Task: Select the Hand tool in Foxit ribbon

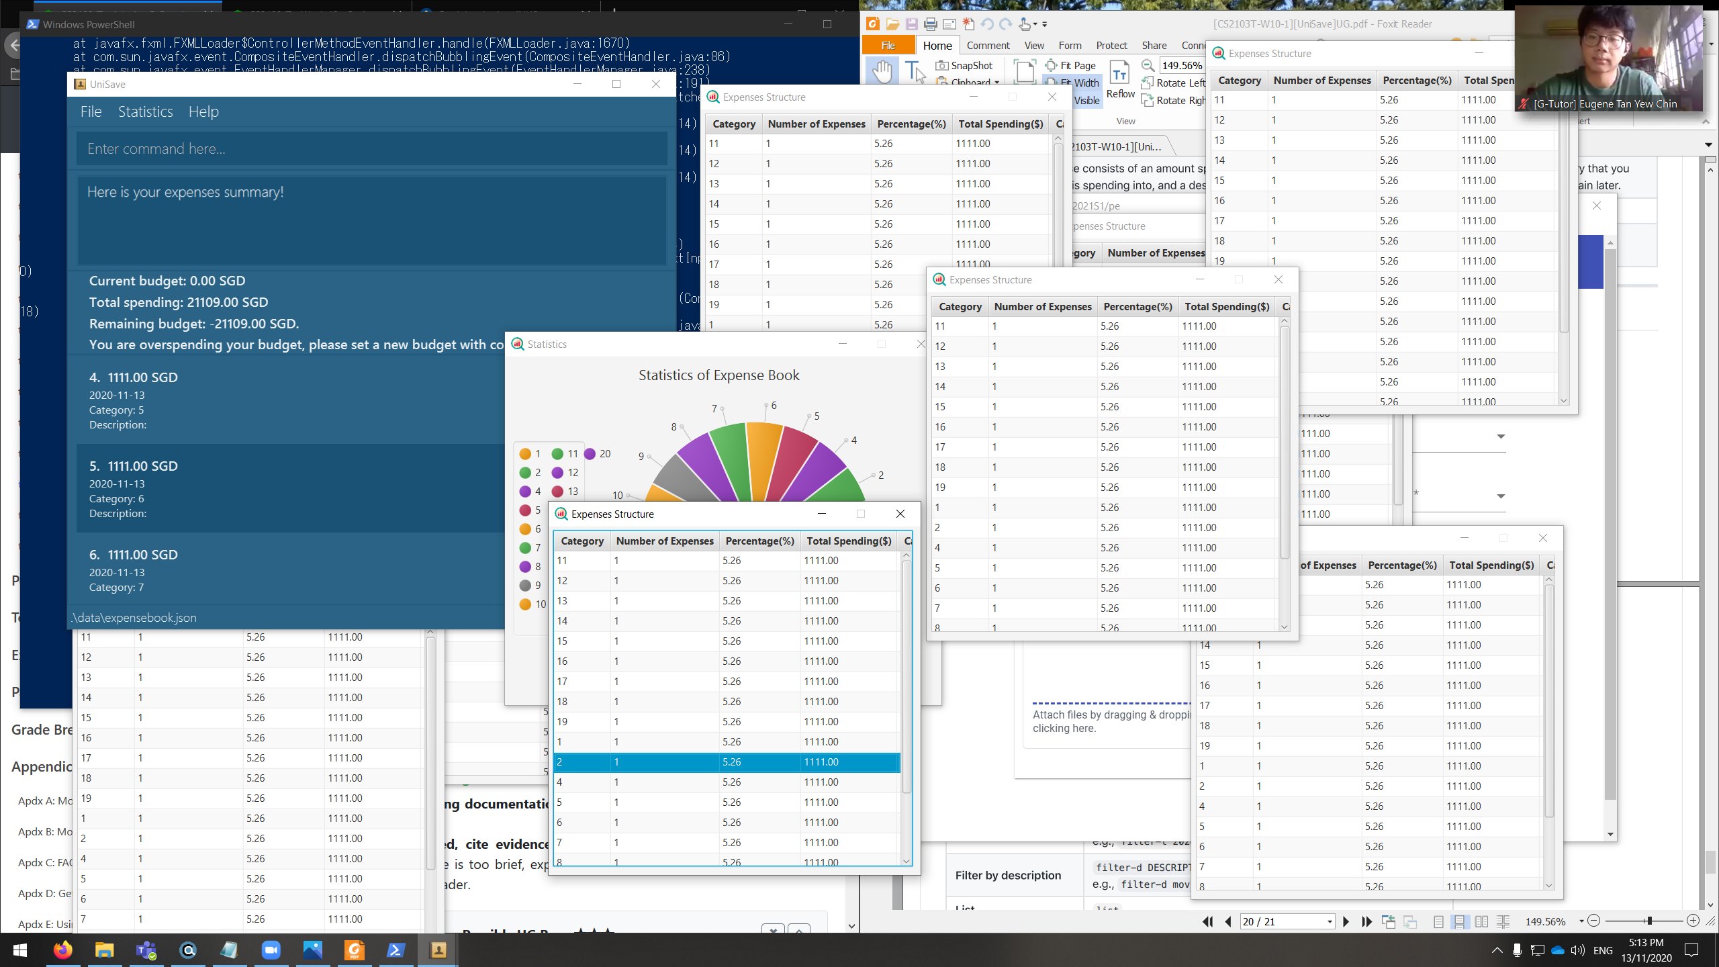Action: click(882, 71)
